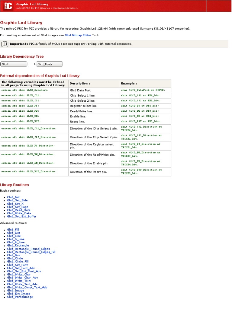Viewport: 232px width, 309px height.
Task: Click the mikroC logo icon in header
Action: 8,6
